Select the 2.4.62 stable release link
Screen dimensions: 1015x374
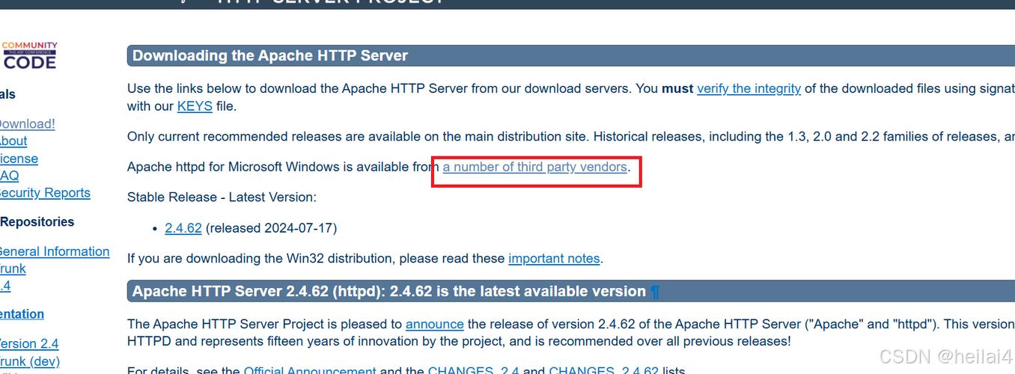tap(183, 228)
